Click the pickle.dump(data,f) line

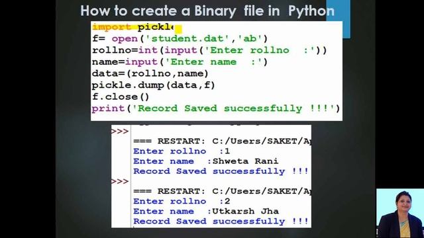(x=153, y=85)
